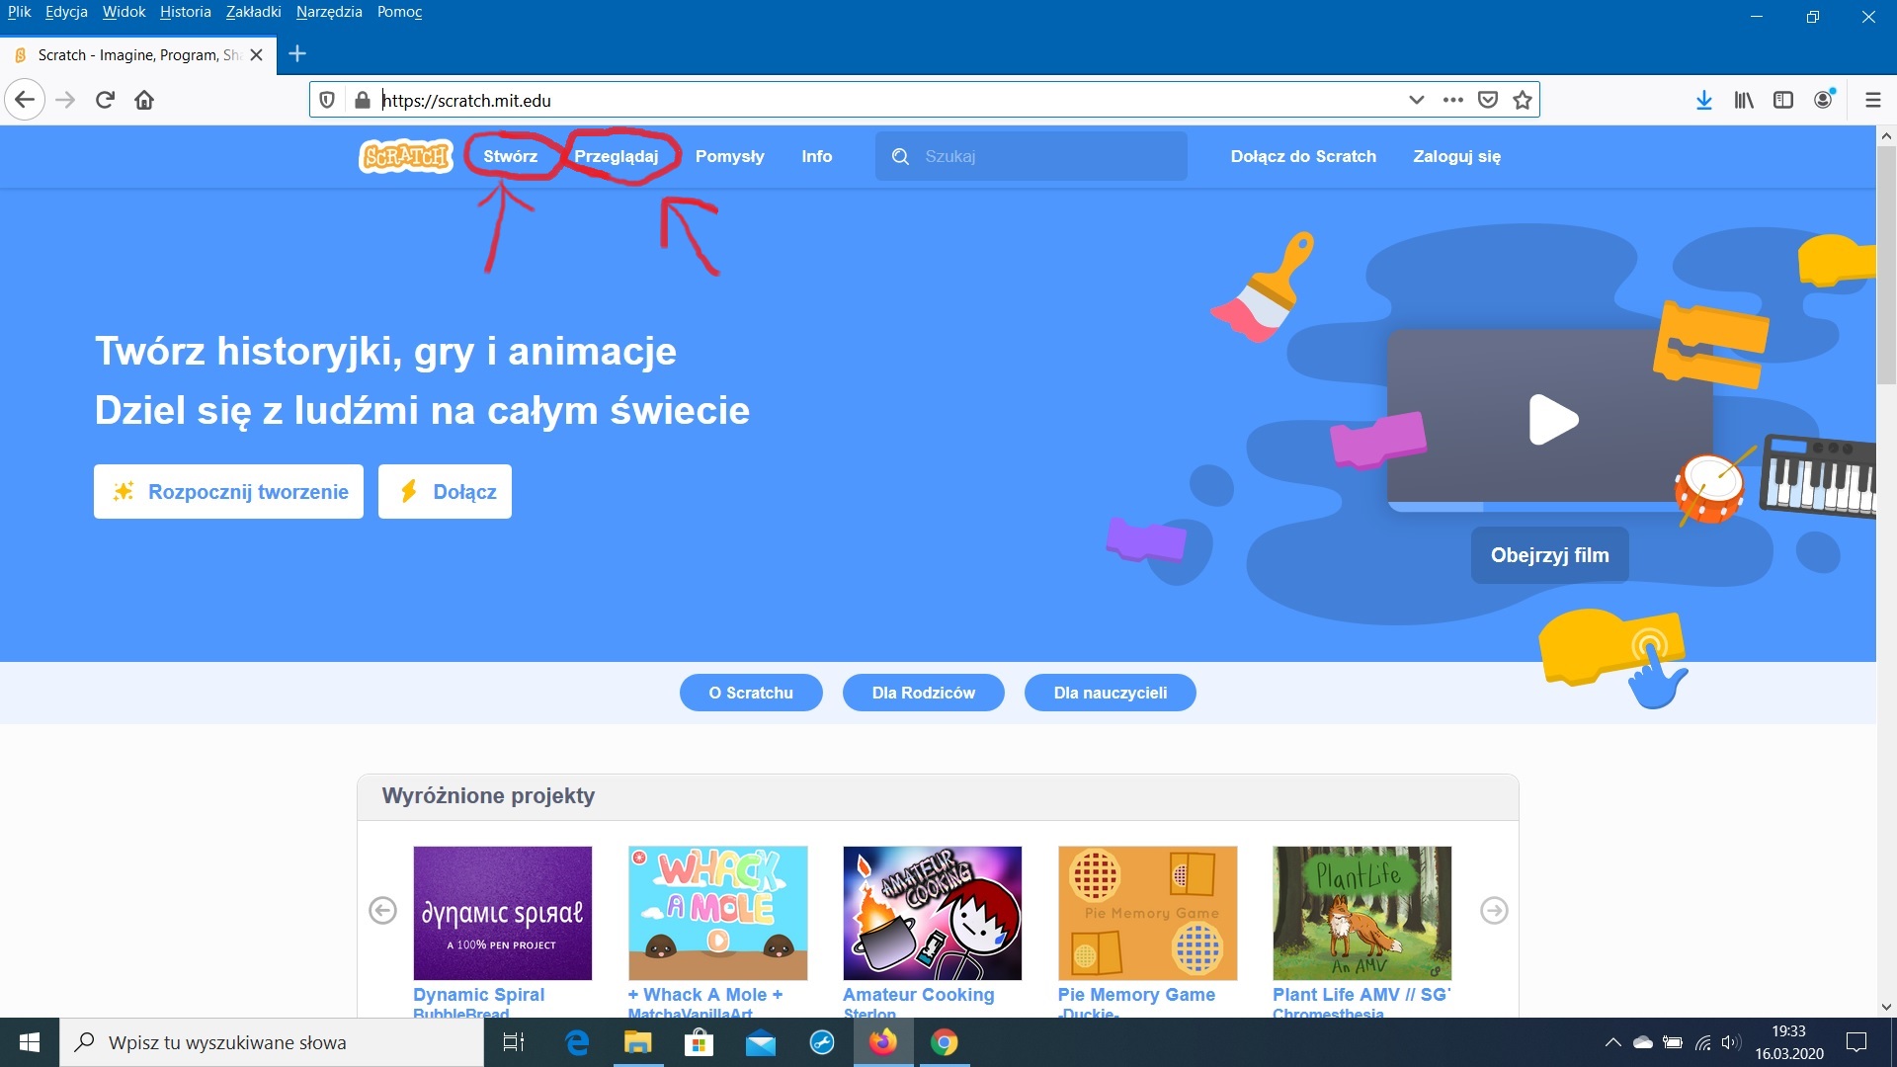
Task: Open the Widok menu
Action: (124, 12)
